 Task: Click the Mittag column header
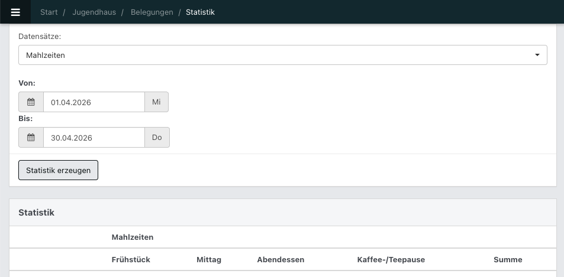click(x=209, y=259)
